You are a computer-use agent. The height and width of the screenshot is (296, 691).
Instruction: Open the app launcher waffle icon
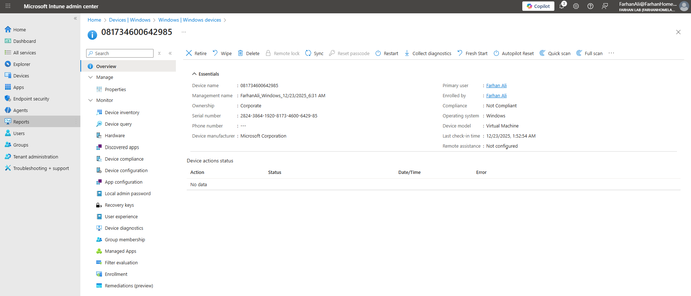8,6
